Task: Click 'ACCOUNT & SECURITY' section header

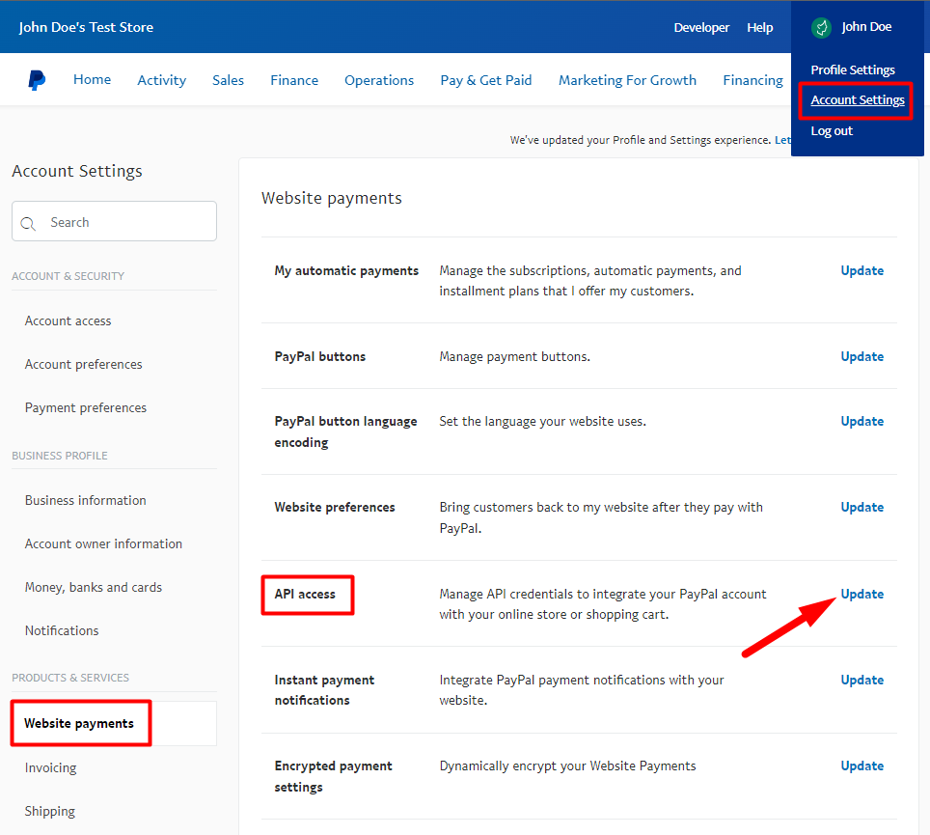Action: point(68,276)
